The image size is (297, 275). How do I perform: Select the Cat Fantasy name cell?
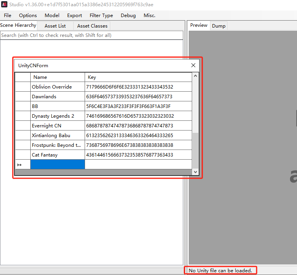[57, 155]
